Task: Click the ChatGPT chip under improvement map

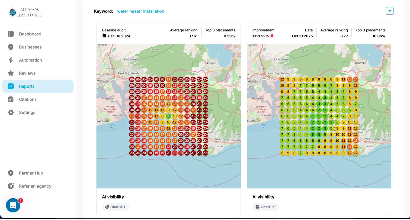Action: tap(266, 207)
